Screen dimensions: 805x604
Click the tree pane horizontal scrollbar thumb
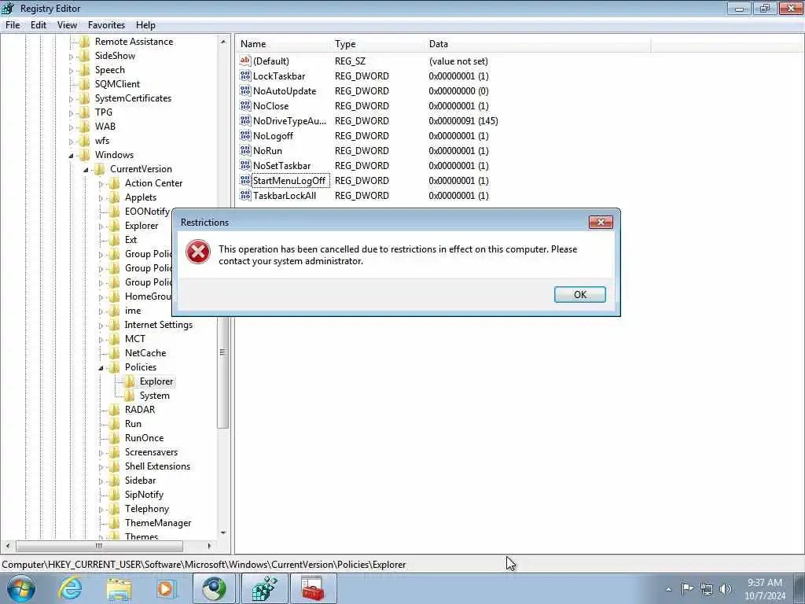pyautogui.click(x=99, y=546)
